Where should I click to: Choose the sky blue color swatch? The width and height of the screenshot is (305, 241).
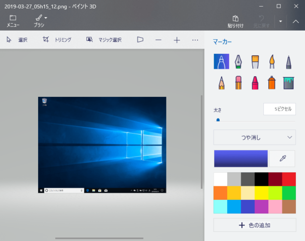tap(234, 206)
